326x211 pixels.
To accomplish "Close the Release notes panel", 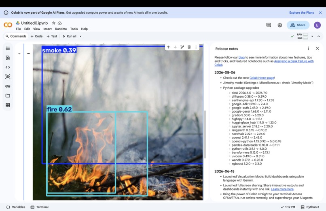I will point(317,48).
